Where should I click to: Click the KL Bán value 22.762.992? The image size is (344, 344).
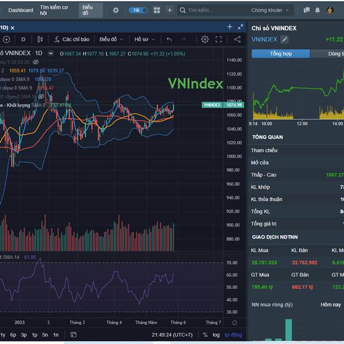[304, 263]
